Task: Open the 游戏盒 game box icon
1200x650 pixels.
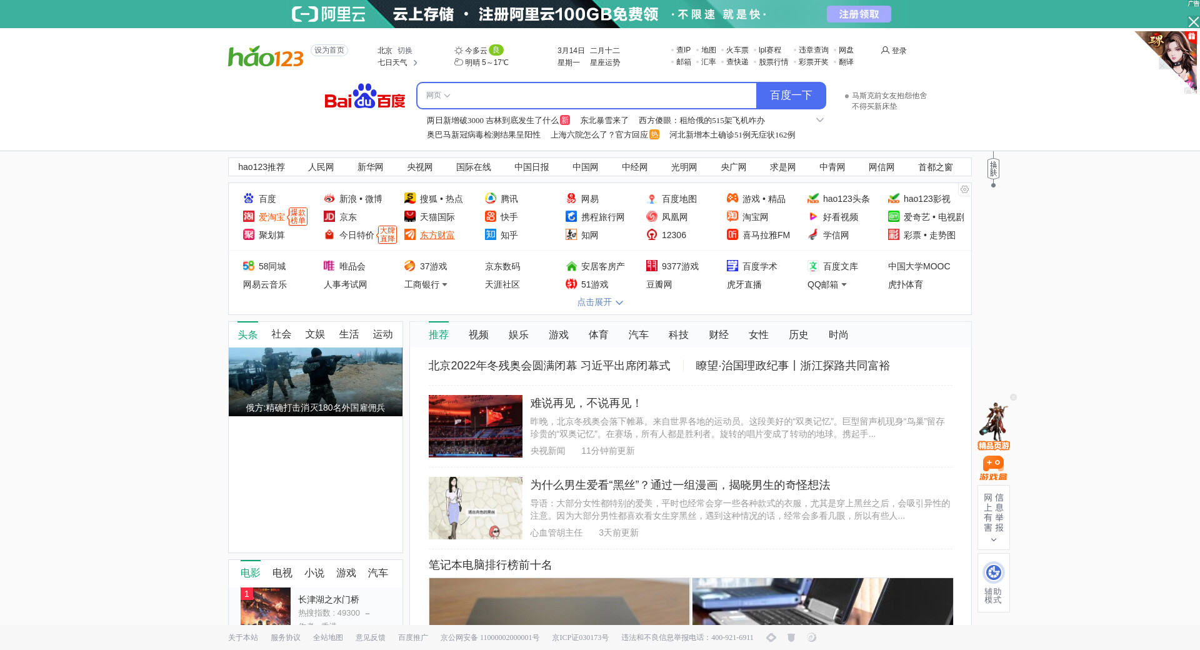Action: click(x=993, y=467)
